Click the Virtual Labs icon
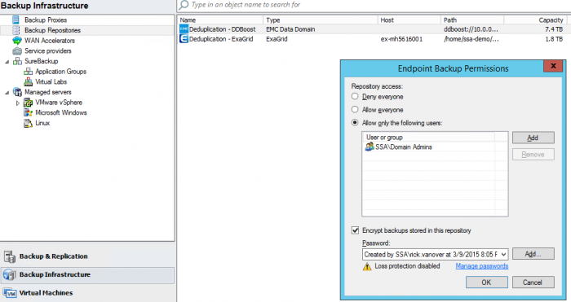This screenshot has height=302, width=571. [28, 81]
